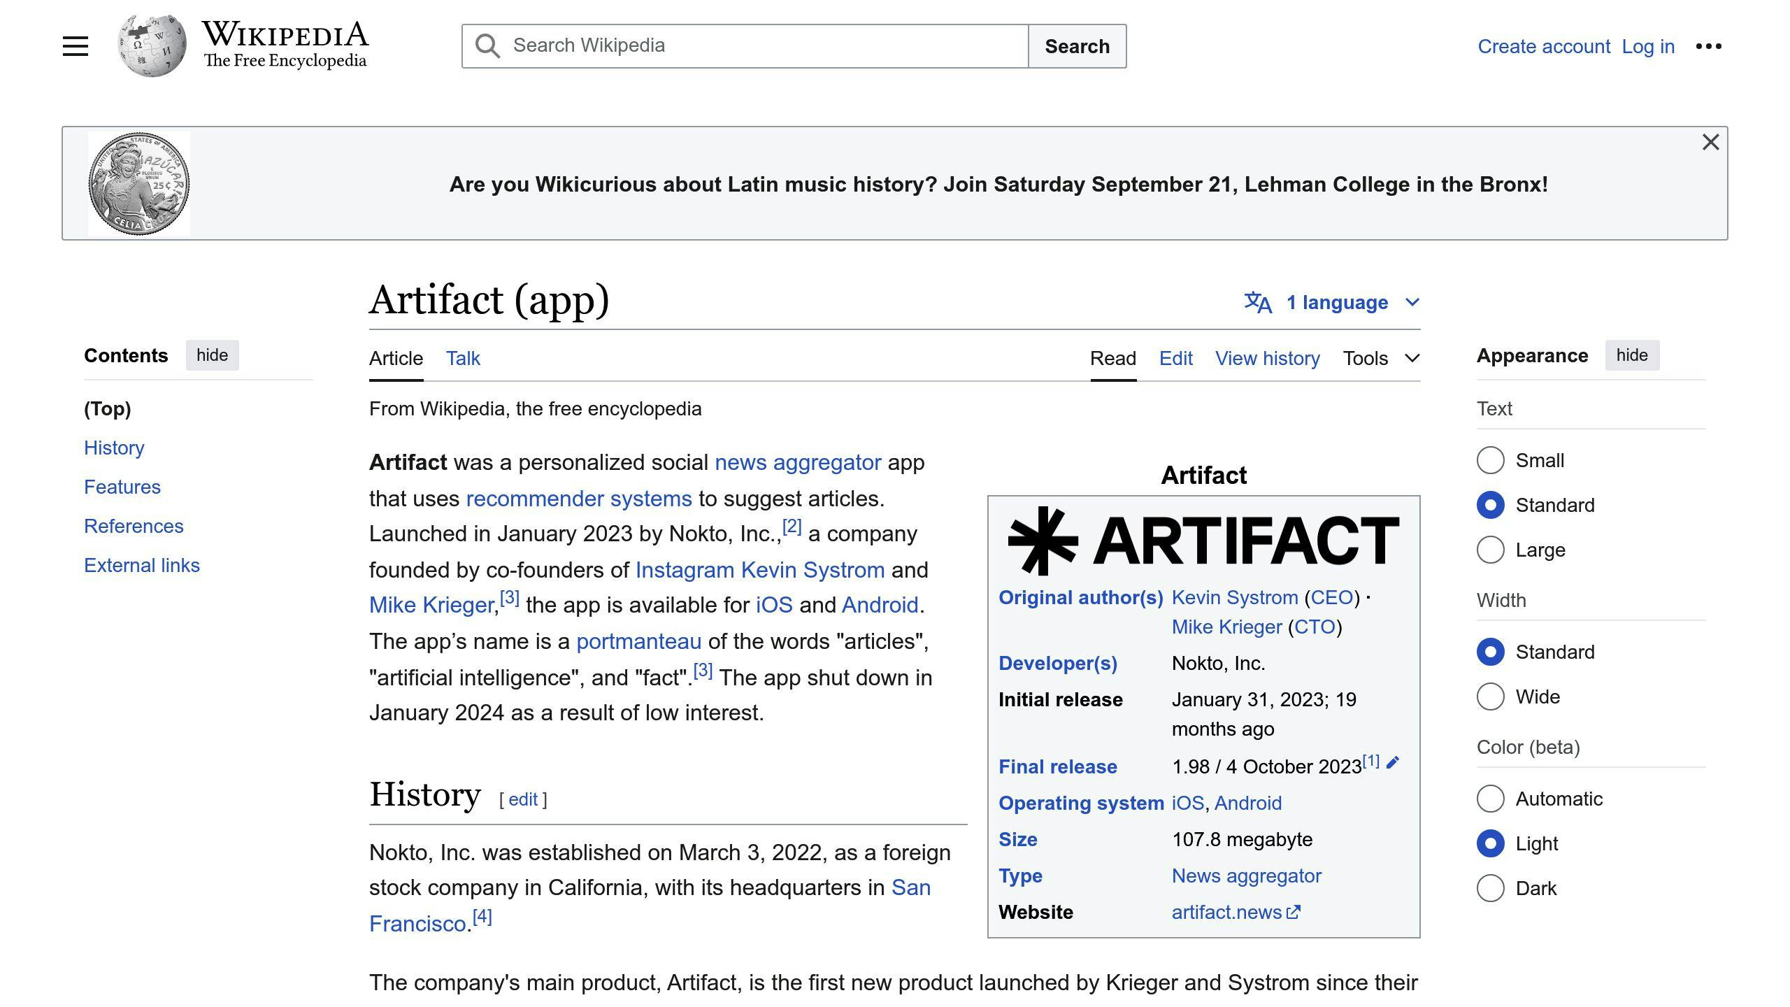1790x1007 pixels.
Task: Click Size label link in infobox
Action: 1018,839
